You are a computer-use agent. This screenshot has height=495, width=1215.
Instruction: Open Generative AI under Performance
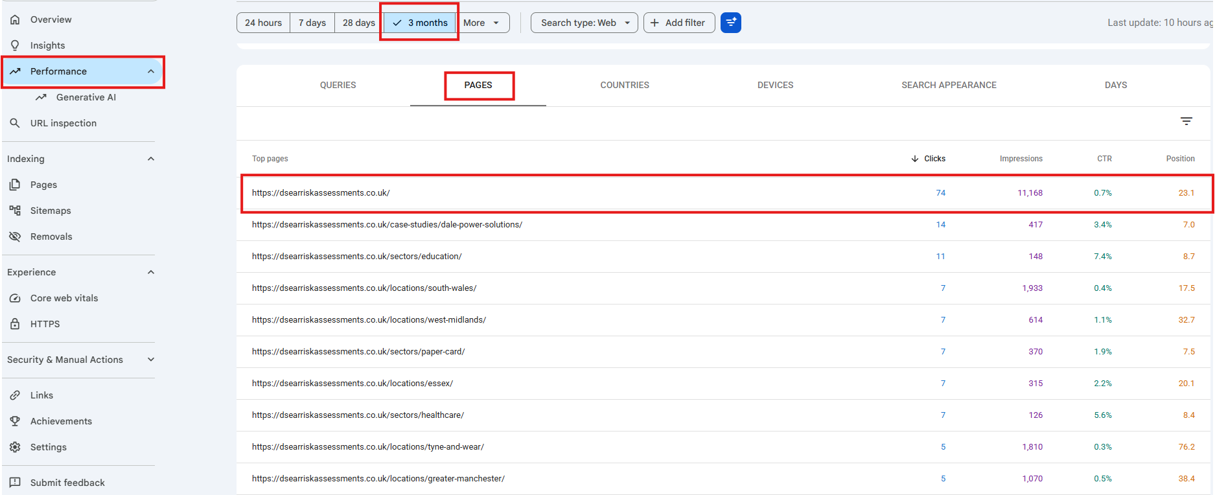click(86, 97)
